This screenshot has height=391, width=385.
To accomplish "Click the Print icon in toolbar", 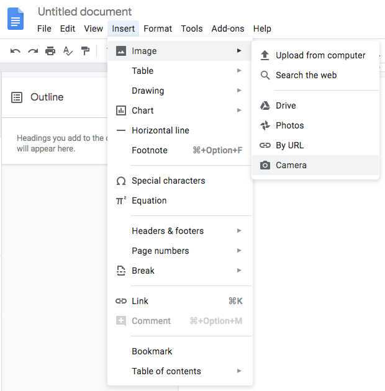I will pos(50,51).
